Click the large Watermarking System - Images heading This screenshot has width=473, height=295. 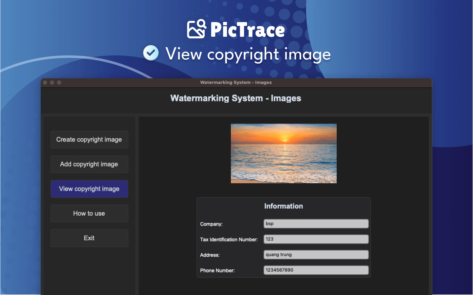pyautogui.click(x=236, y=98)
